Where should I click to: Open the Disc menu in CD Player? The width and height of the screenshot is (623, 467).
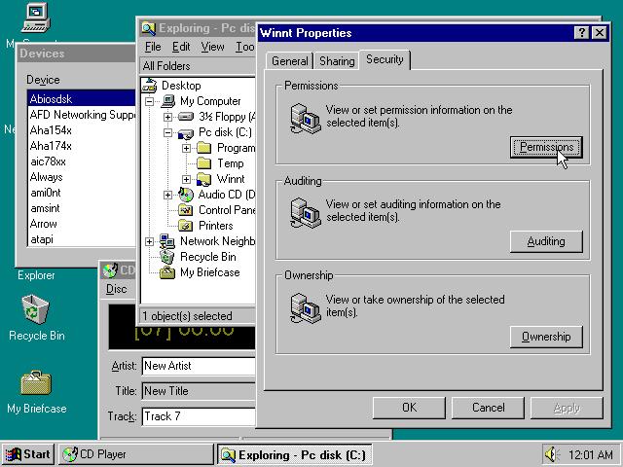(117, 289)
